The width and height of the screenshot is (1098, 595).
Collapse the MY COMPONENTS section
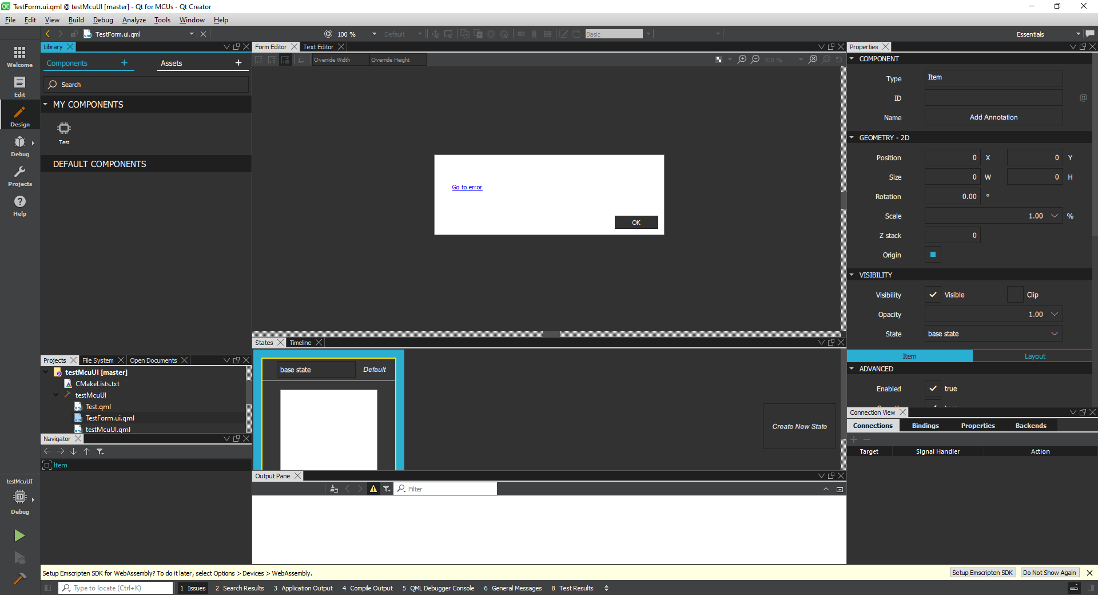pyautogui.click(x=46, y=105)
